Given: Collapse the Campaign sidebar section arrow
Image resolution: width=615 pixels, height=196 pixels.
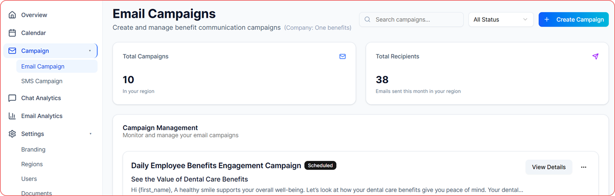Looking at the screenshot, I should click(90, 51).
